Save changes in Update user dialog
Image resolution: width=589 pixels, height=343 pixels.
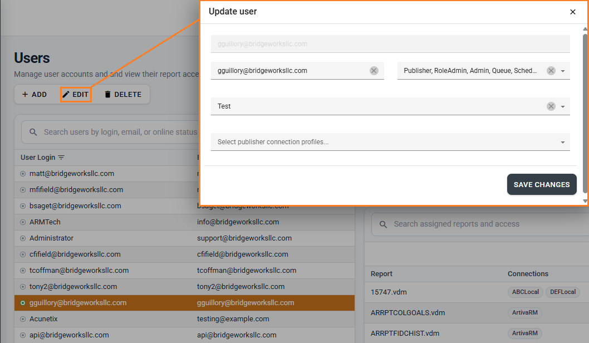(542, 184)
